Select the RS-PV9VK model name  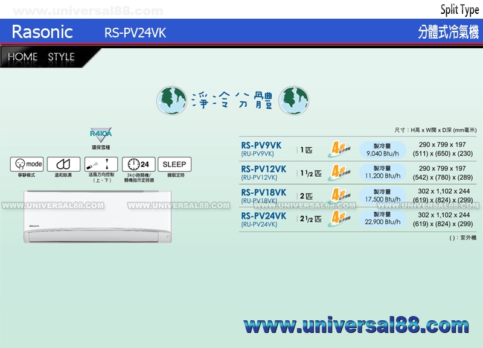click(x=261, y=146)
